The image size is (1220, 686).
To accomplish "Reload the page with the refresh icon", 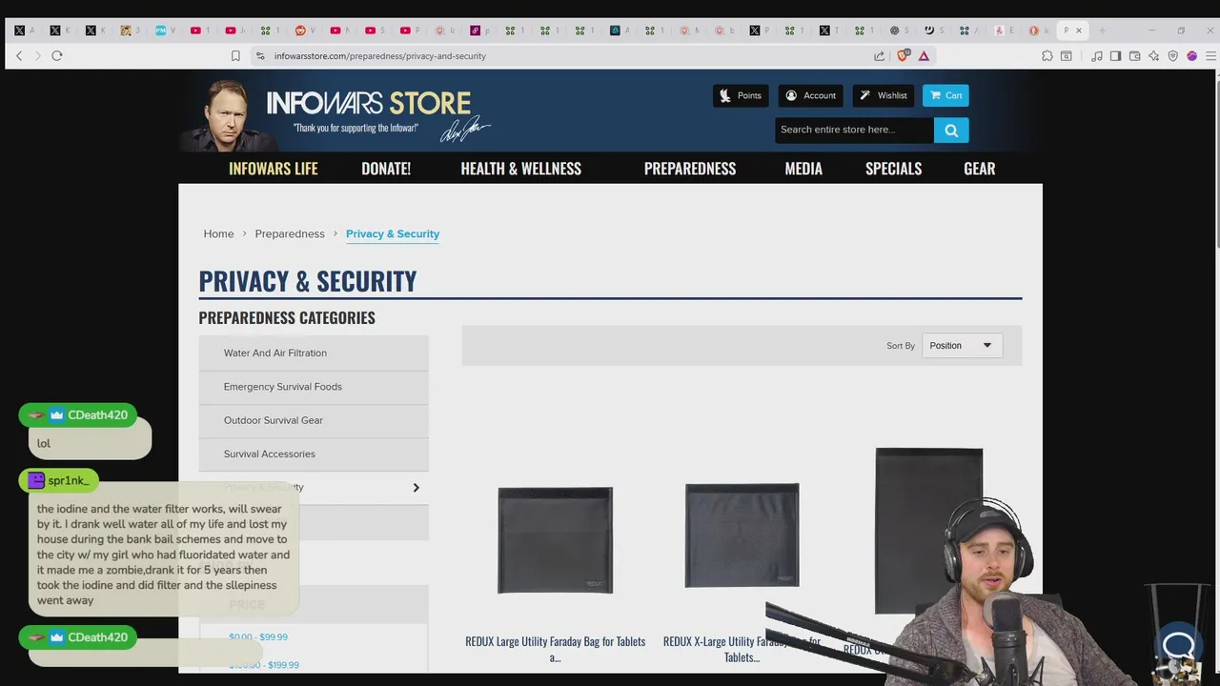I will click(57, 56).
